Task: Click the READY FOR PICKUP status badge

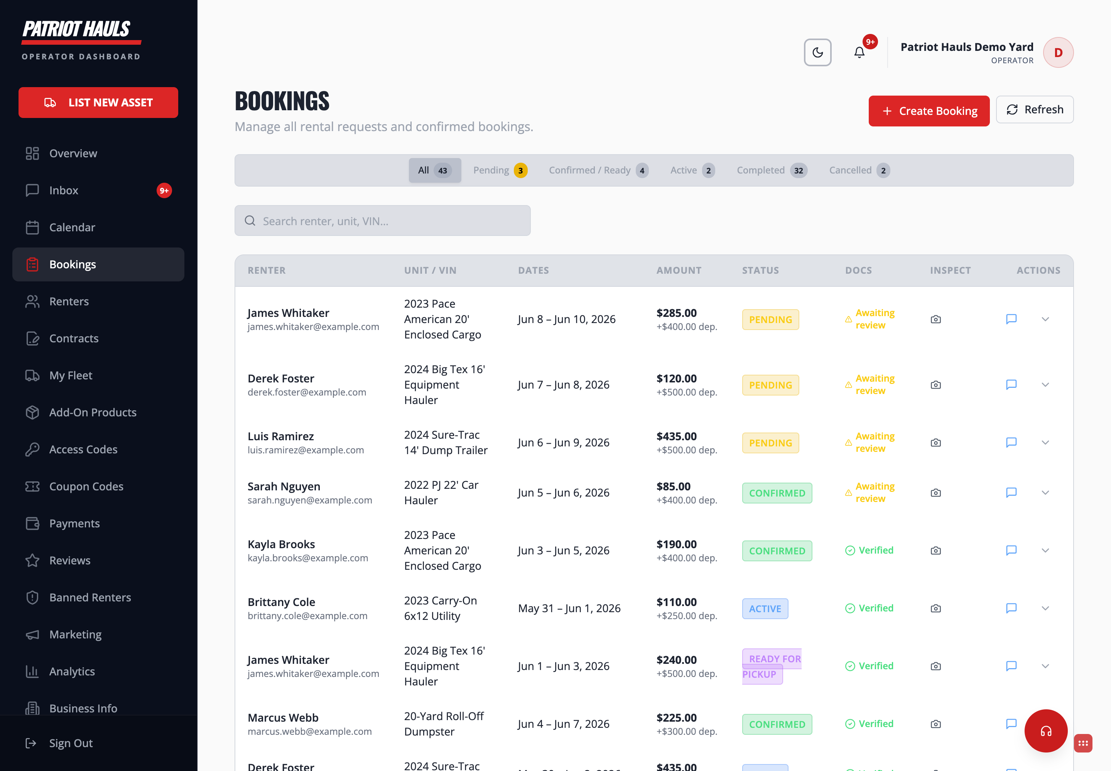Action: click(772, 667)
